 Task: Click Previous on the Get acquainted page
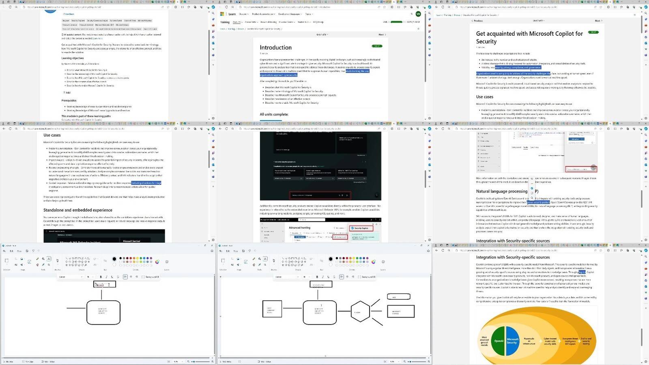pyautogui.click(x=477, y=21)
